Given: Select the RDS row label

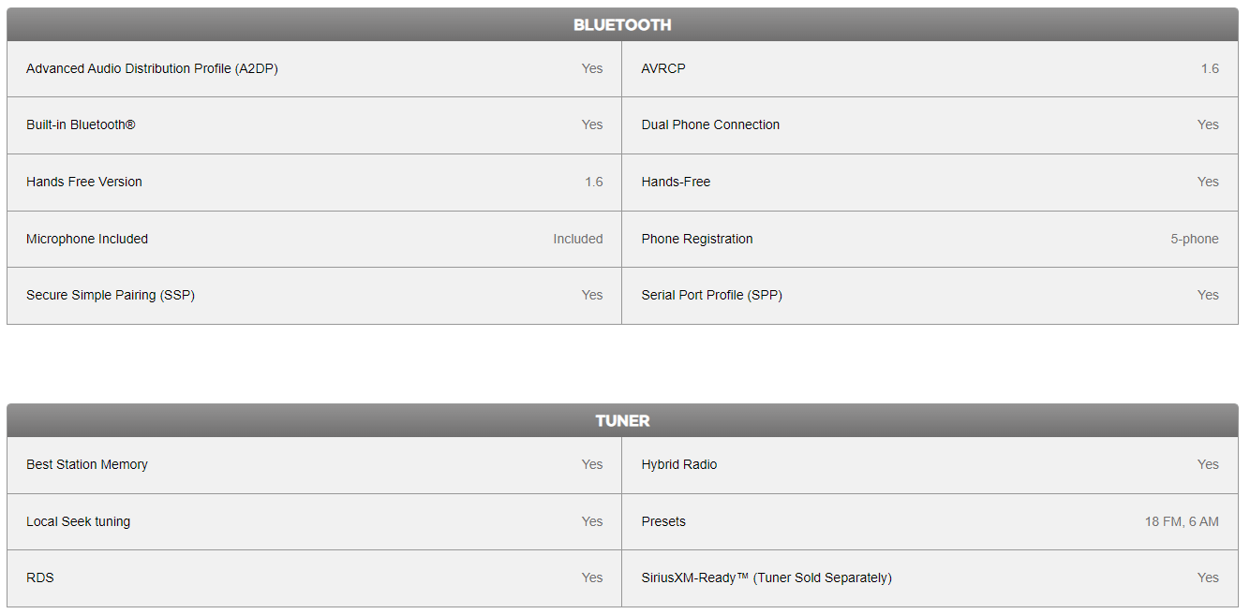Looking at the screenshot, I should pyautogui.click(x=40, y=577).
